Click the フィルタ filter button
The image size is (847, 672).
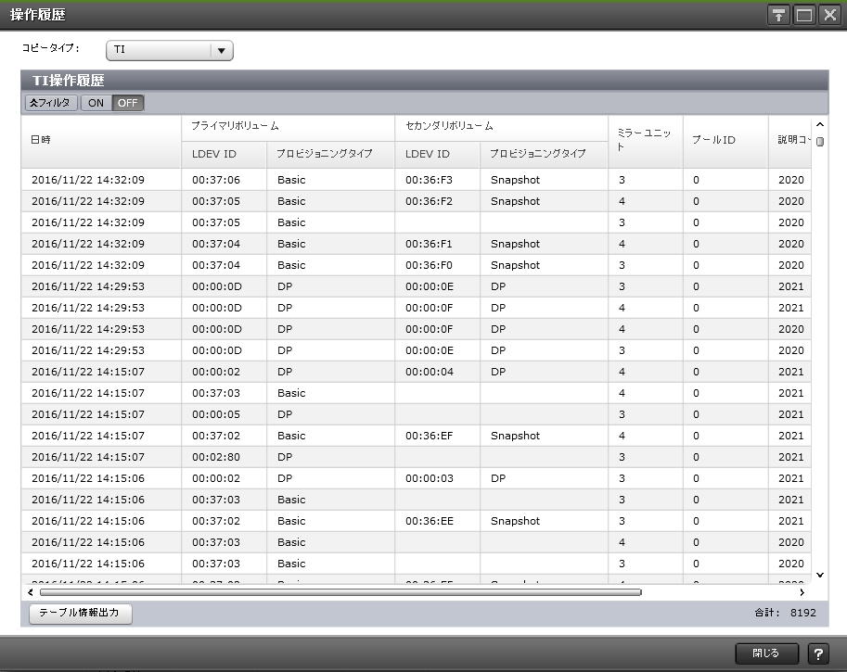(51, 103)
